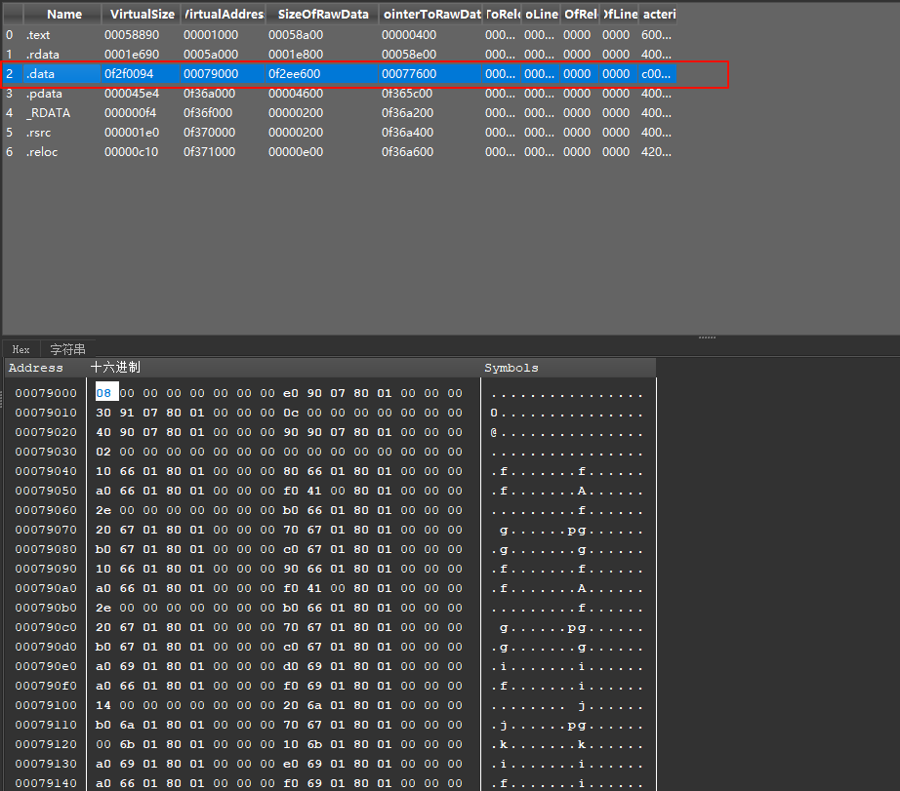Click VirtualSize value 0f2f0094
This screenshot has width=900, height=791.
[x=129, y=74]
